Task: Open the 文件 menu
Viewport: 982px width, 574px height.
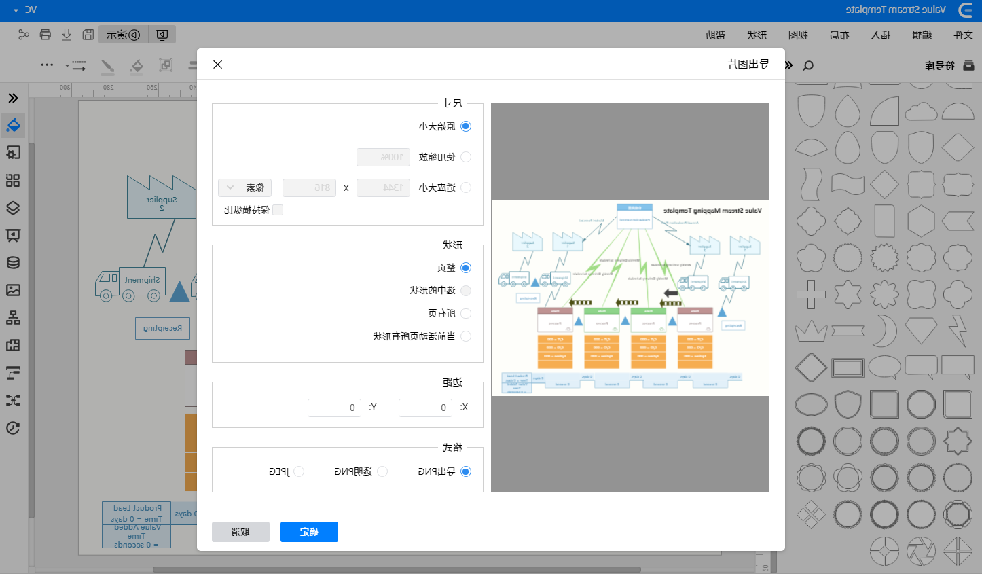Action: point(963,35)
